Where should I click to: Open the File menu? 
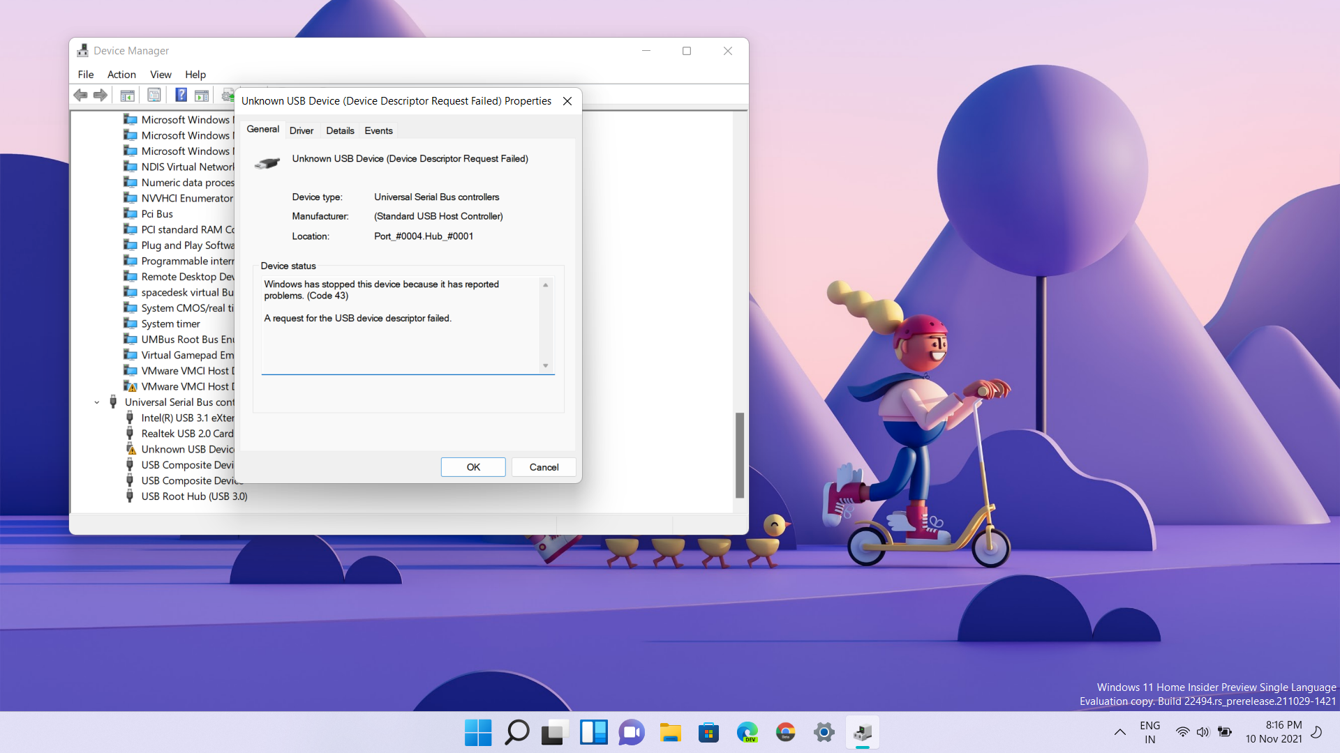[86, 75]
